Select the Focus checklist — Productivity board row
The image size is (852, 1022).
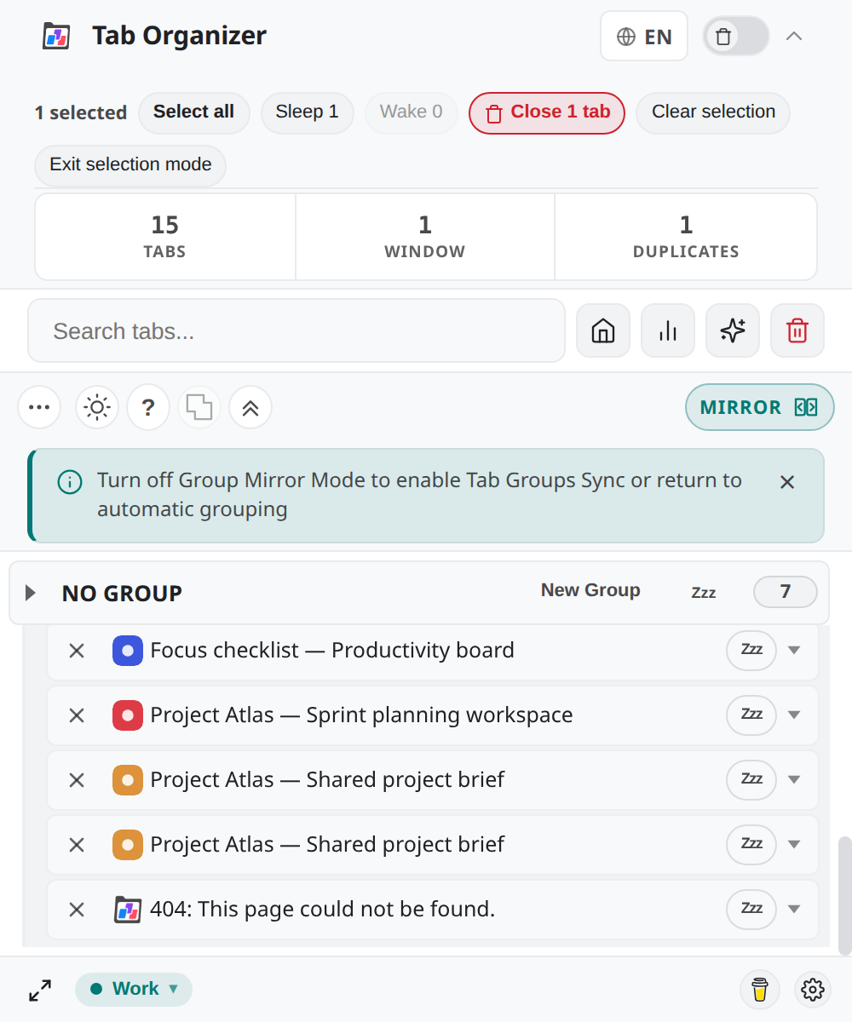pos(433,651)
